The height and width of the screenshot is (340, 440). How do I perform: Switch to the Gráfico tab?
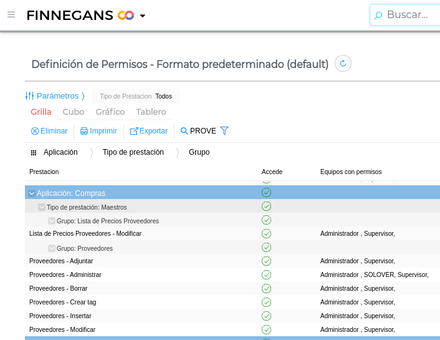[110, 112]
